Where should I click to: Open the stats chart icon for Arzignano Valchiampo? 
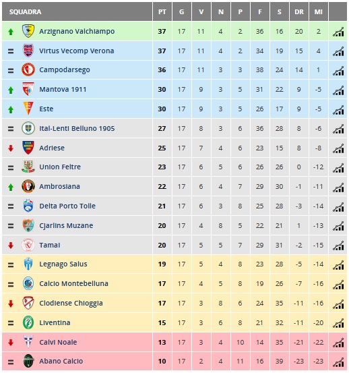pos(338,32)
